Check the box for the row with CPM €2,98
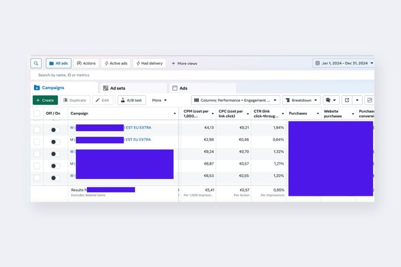The image size is (401, 267). point(37,142)
